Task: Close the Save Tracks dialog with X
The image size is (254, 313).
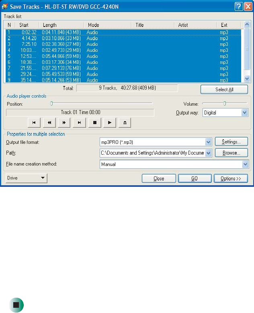Action: (x=248, y=6)
